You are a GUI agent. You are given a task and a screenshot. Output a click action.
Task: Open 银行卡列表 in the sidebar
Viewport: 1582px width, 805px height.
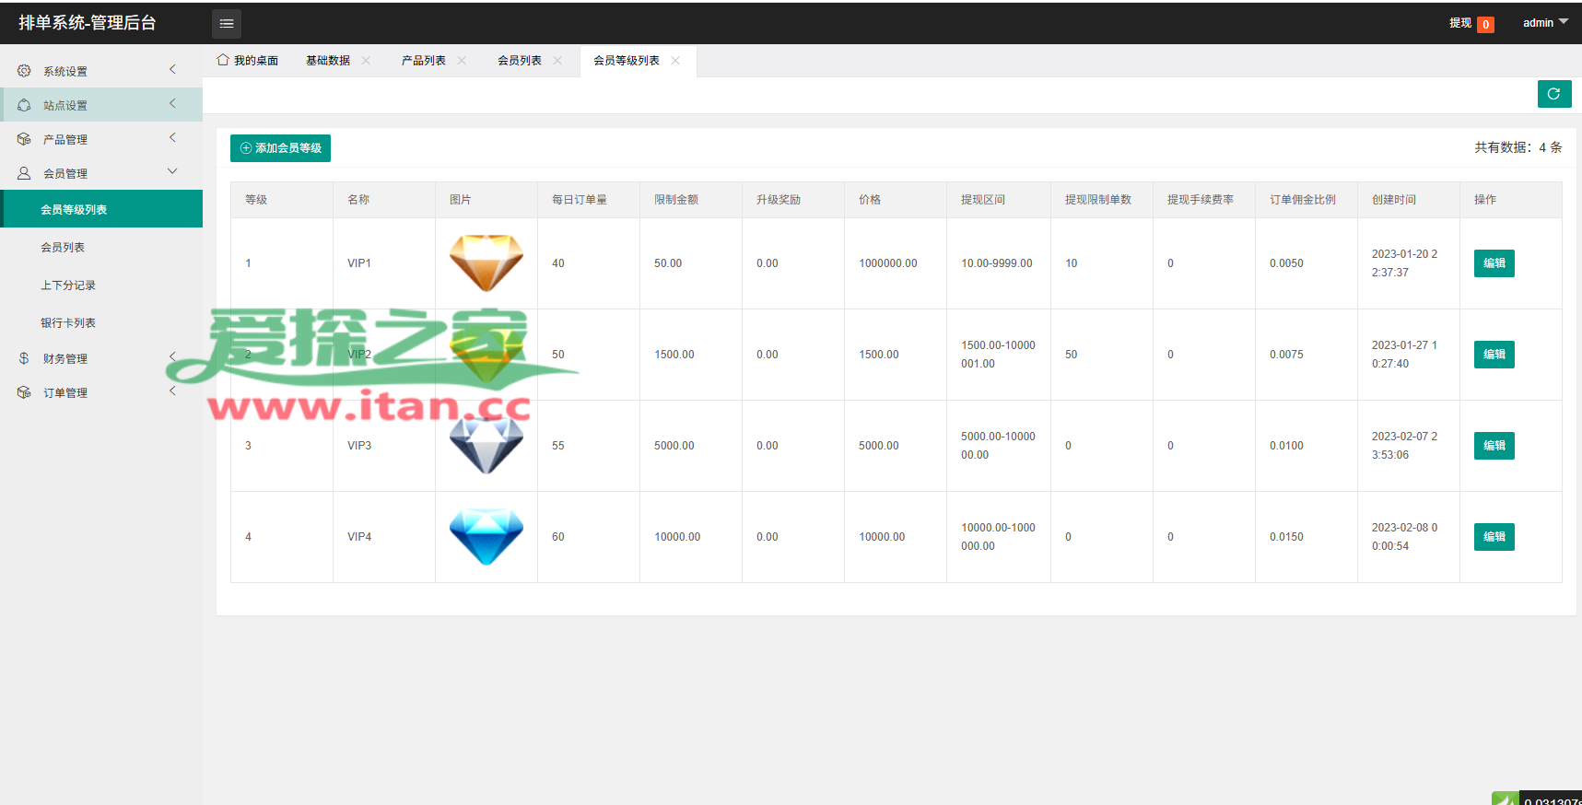click(x=68, y=323)
